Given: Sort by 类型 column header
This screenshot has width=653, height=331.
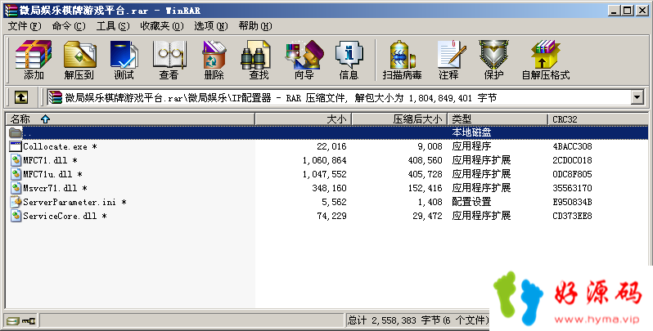Looking at the screenshot, I should click(498, 119).
